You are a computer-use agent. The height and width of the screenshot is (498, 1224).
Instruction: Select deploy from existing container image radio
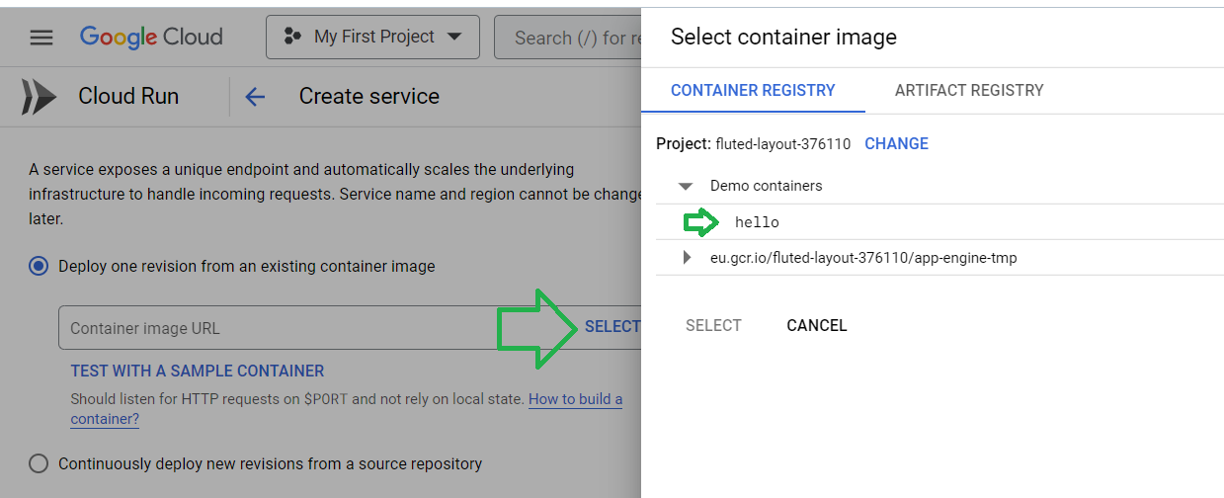point(39,266)
